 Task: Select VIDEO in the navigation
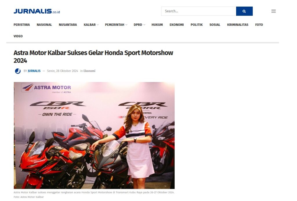point(18,36)
